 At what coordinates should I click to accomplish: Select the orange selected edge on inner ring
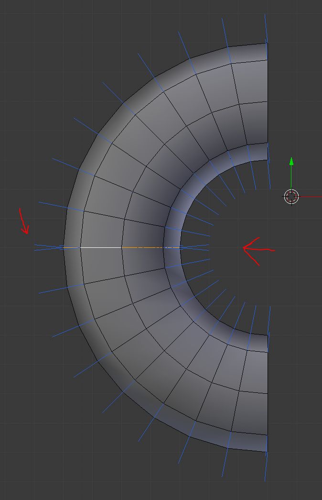coord(143,247)
